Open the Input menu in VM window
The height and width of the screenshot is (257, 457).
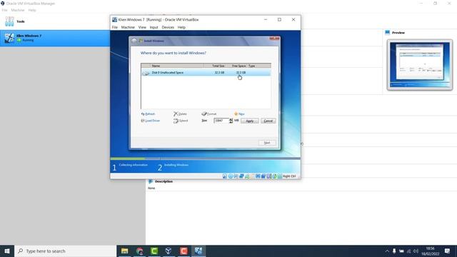click(x=154, y=27)
